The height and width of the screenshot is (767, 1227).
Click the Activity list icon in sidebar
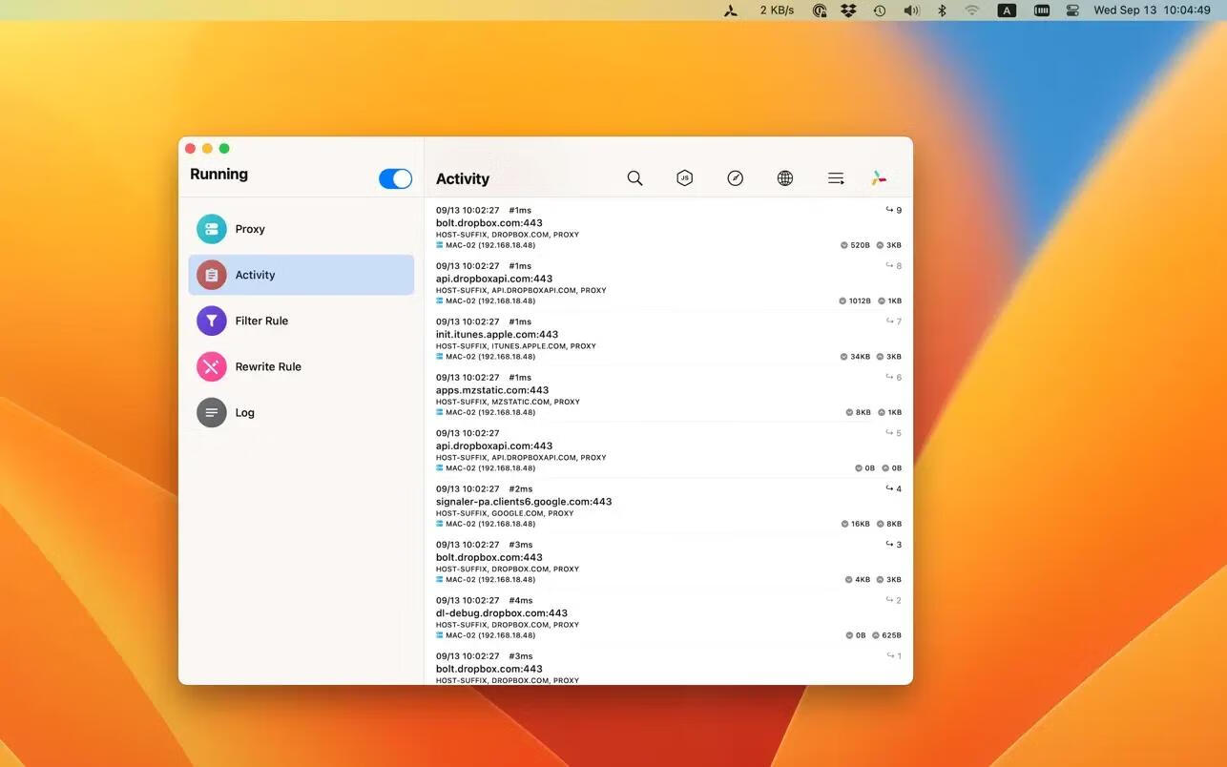pyautogui.click(x=211, y=274)
